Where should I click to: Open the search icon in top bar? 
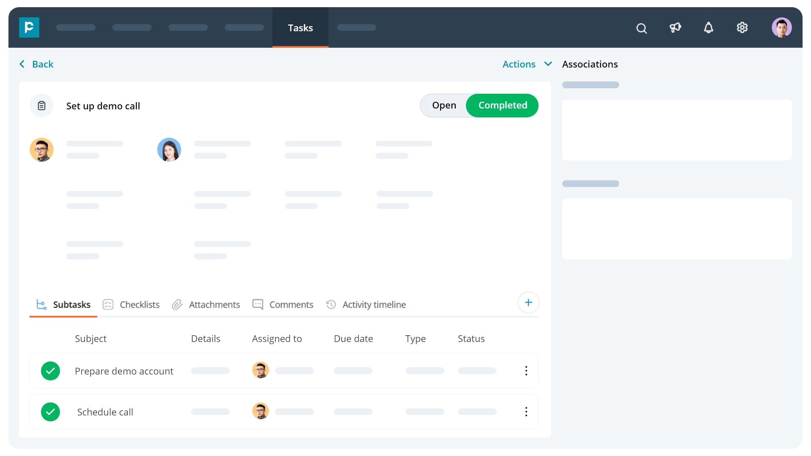641,28
